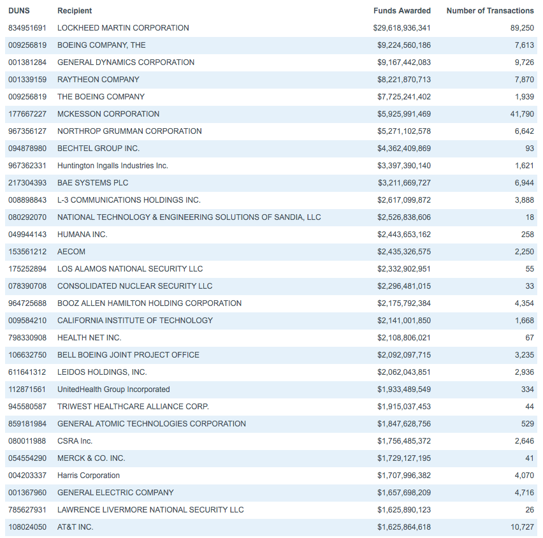543x538 pixels.
Task: Select HEALTH NET INC. recipient
Action: 89,338
